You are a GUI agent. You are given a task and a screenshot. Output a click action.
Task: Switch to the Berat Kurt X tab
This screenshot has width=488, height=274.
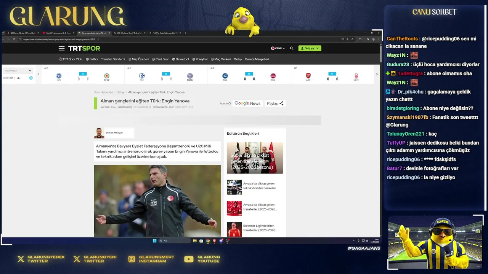click(x=130, y=33)
